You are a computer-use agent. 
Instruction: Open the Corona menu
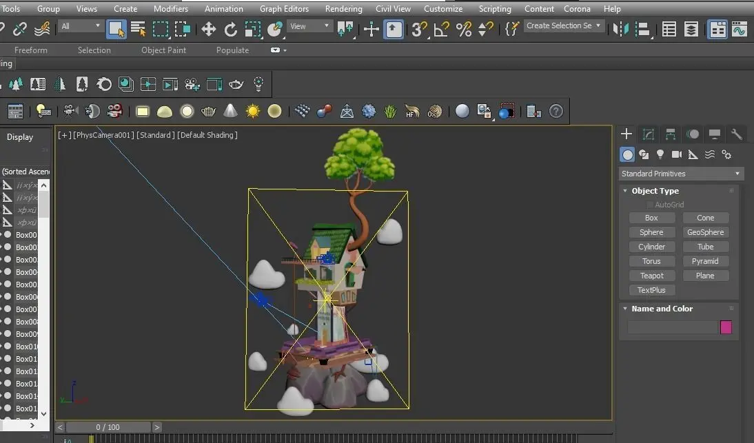pyautogui.click(x=577, y=9)
